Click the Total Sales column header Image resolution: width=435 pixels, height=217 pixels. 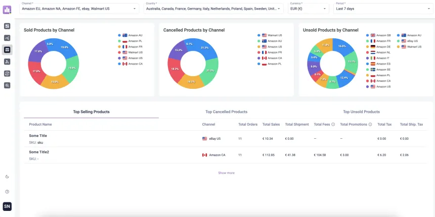point(271,125)
